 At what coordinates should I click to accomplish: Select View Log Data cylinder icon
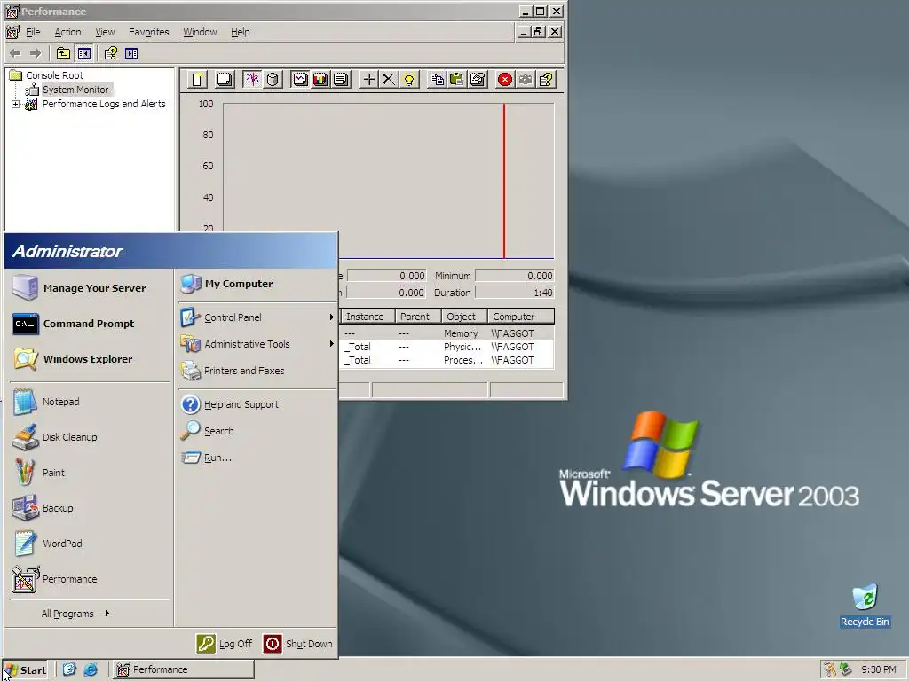tap(273, 79)
